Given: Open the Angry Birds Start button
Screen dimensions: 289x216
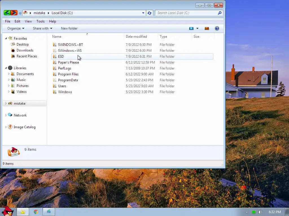Looking at the screenshot, I should [7, 211].
